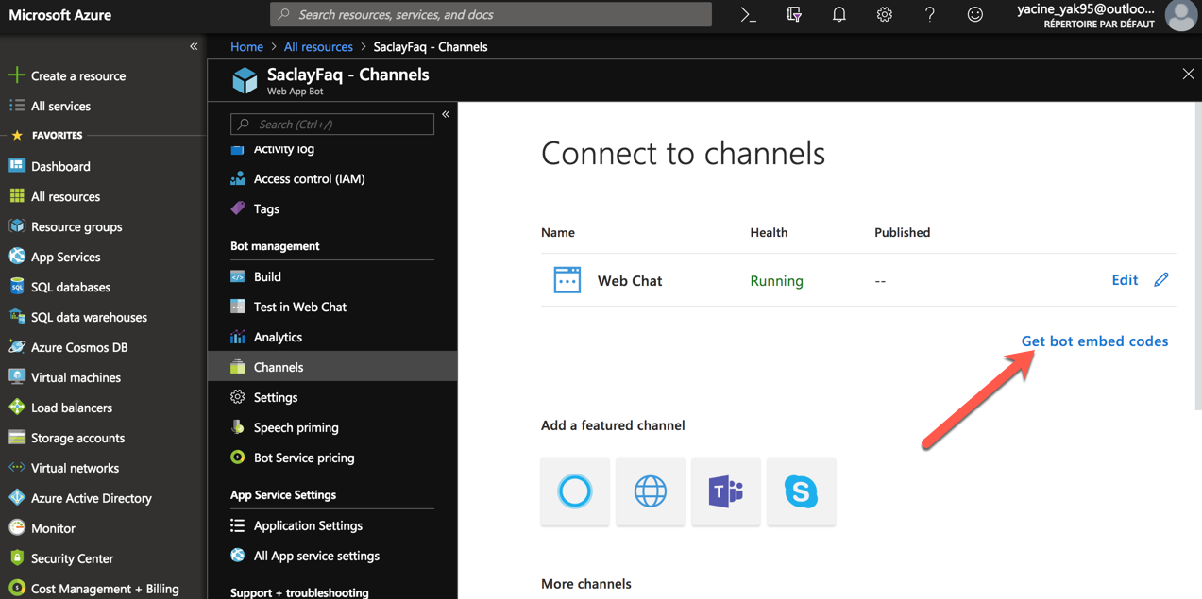Open bot Settings menu item

264,397
